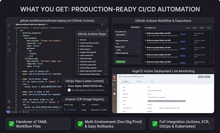Click the blue badge in the 4 minutes ago run
Viewport: 220px width, 133px height.
click(x=183, y=34)
